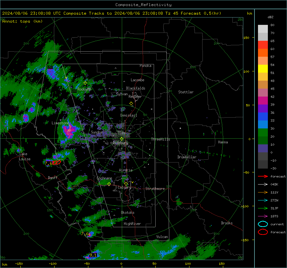Click the red forecast ellipse near Lake Louise
Viewport: 287px width, 268px height.
point(56,162)
